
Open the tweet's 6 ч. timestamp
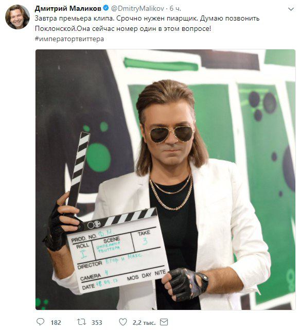click(175, 8)
